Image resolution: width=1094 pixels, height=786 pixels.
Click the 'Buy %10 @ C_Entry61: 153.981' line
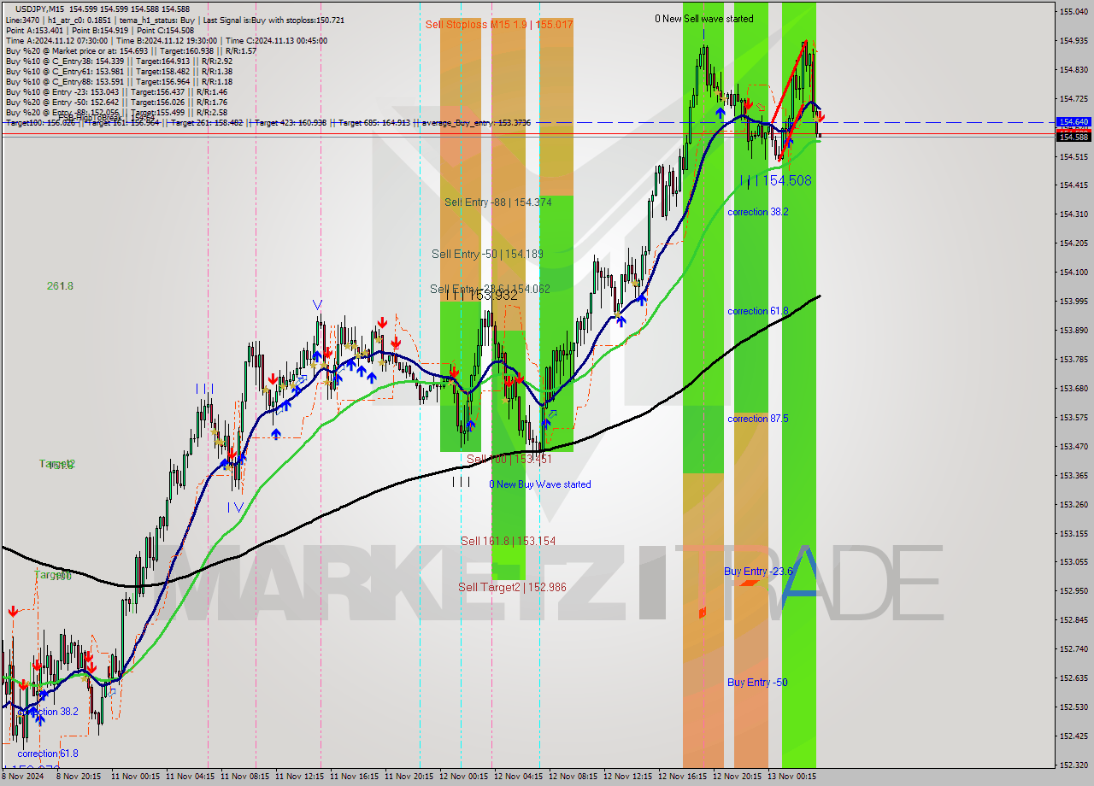[119, 71]
